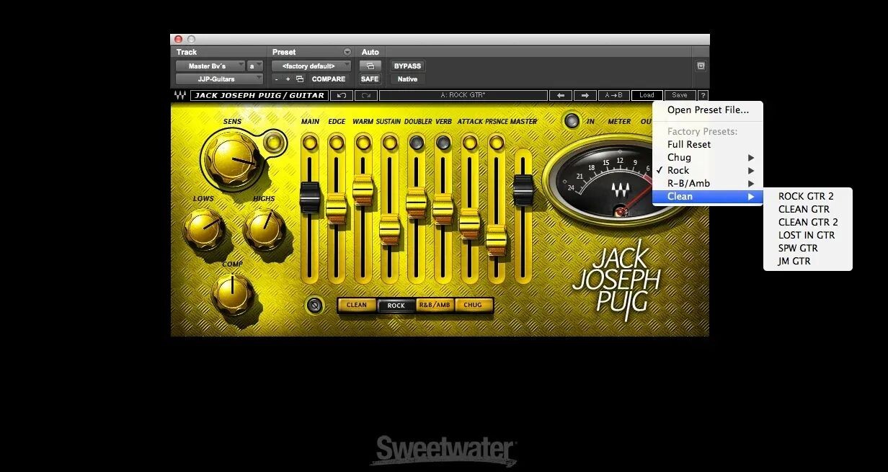Open the Waves help question mark
The width and height of the screenshot is (888, 472).
[x=703, y=95]
